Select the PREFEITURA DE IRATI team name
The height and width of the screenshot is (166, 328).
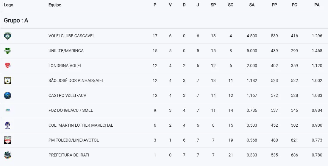[69, 155]
